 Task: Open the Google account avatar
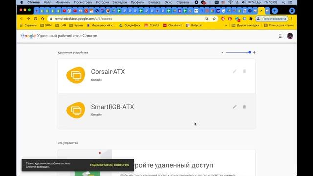tap(290, 36)
